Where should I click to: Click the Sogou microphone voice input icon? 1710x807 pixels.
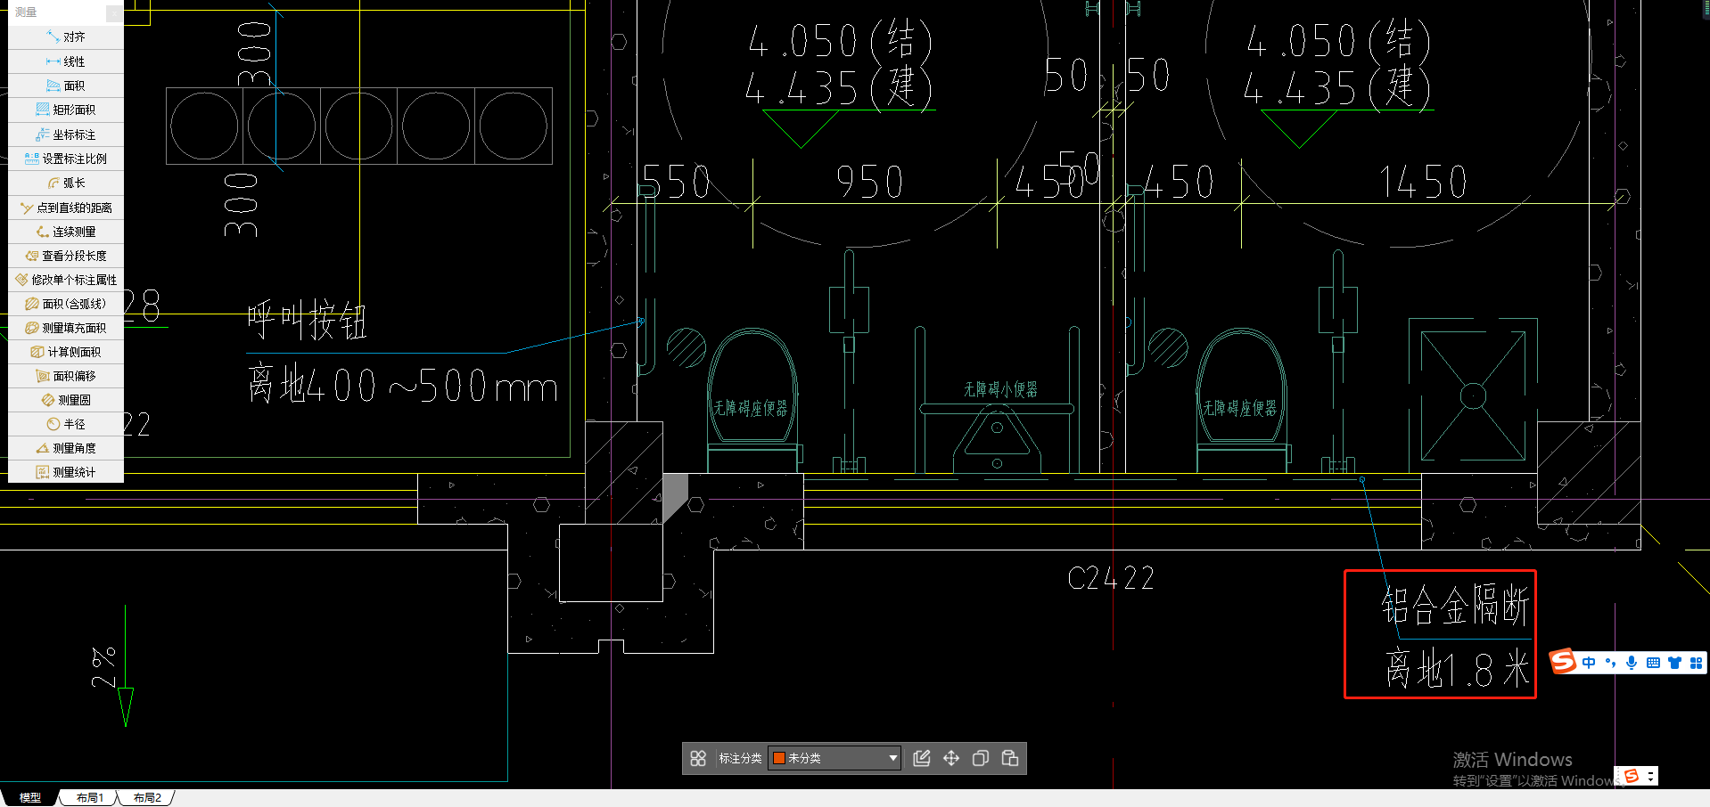point(1632,662)
